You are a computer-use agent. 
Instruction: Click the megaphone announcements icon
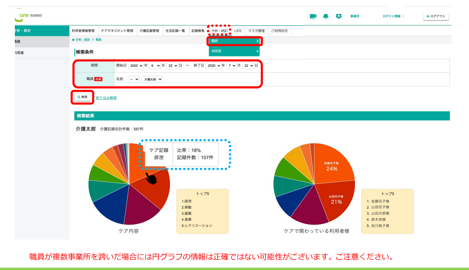(x=313, y=16)
